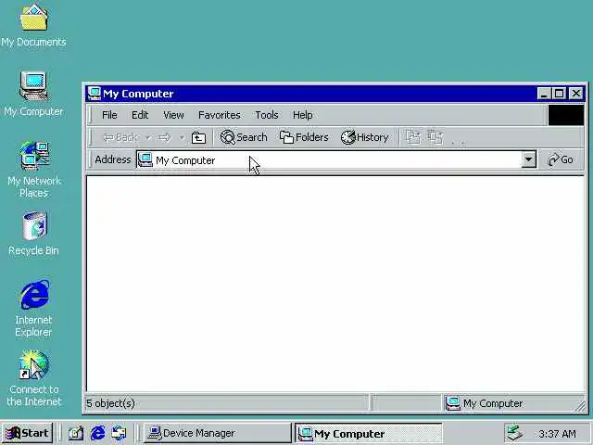Click Show Desktop quick launch icon
Image resolution: width=593 pixels, height=445 pixels.
[76, 433]
